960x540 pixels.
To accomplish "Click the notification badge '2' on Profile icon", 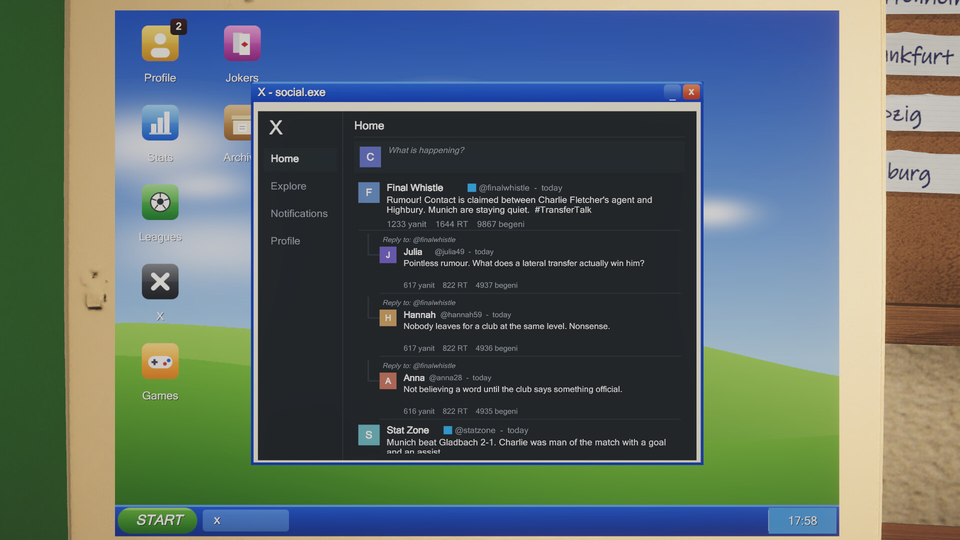I will click(x=178, y=26).
